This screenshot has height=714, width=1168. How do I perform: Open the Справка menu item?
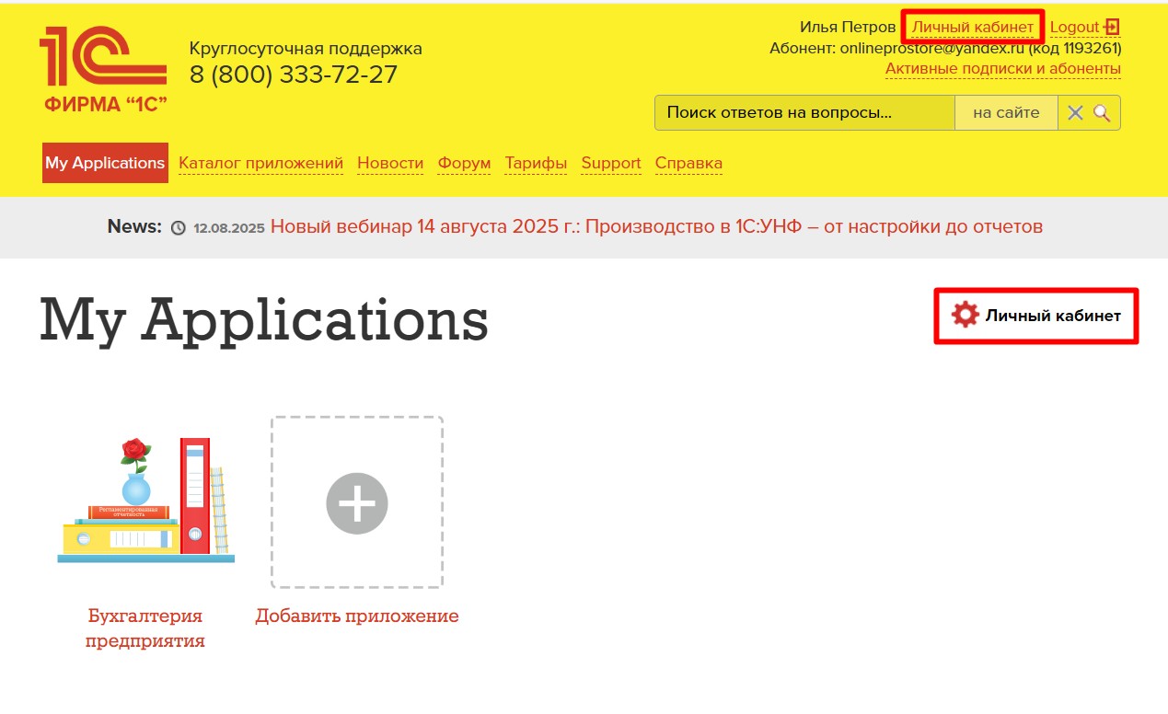[x=688, y=163]
